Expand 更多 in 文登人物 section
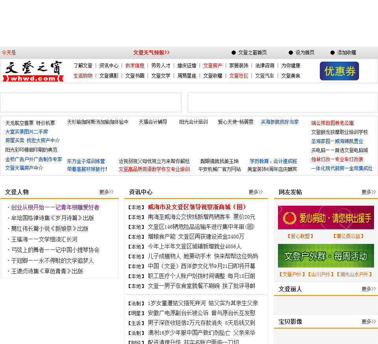The height and width of the screenshot is (344, 378). tap(106, 192)
